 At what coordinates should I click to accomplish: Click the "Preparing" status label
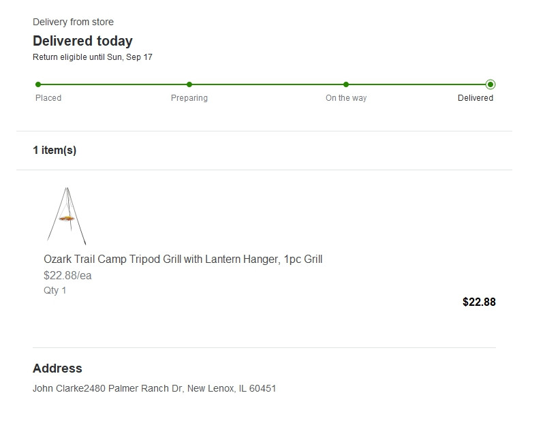click(189, 98)
